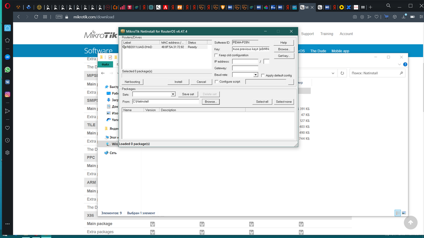The image size is (424, 238).
Task: Reload the mikrotik.com page
Action: 36,17
